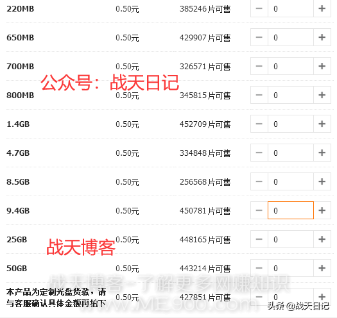The width and height of the screenshot is (337, 318).
Task: Decrease quantity for the 650MB row
Action: pos(259,37)
